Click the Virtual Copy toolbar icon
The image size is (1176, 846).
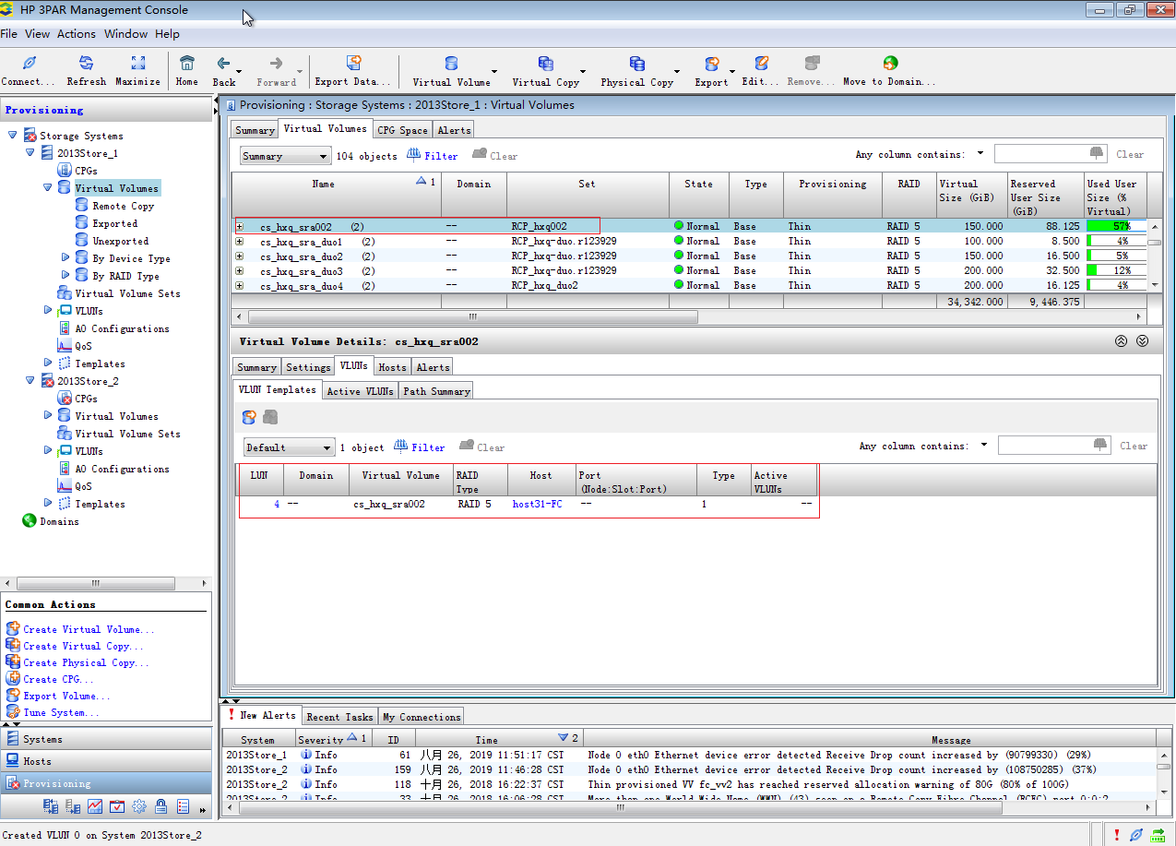tap(545, 64)
